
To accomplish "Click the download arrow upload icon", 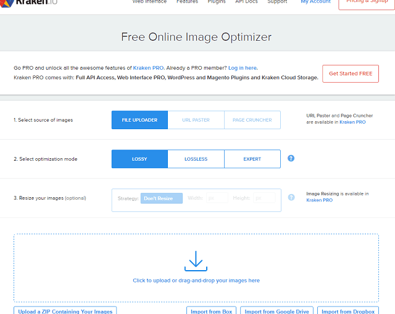I will pos(196,261).
